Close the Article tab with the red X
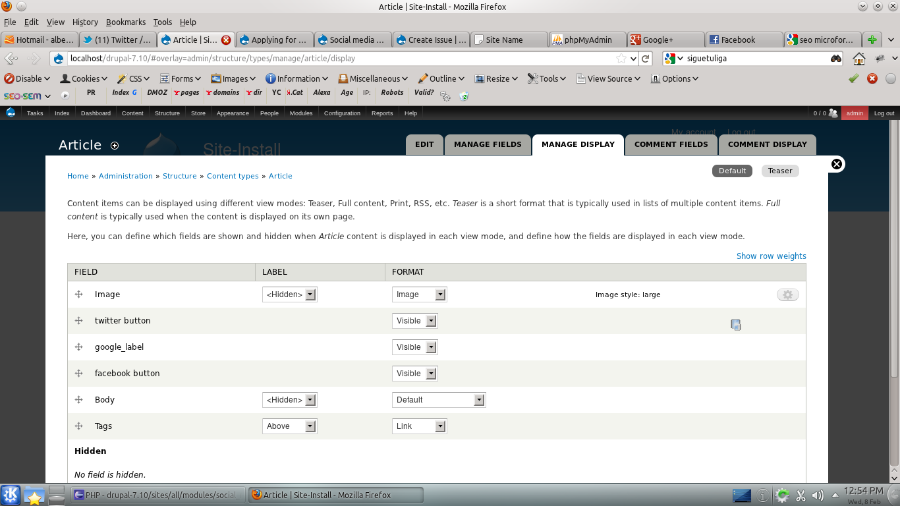 coord(226,40)
